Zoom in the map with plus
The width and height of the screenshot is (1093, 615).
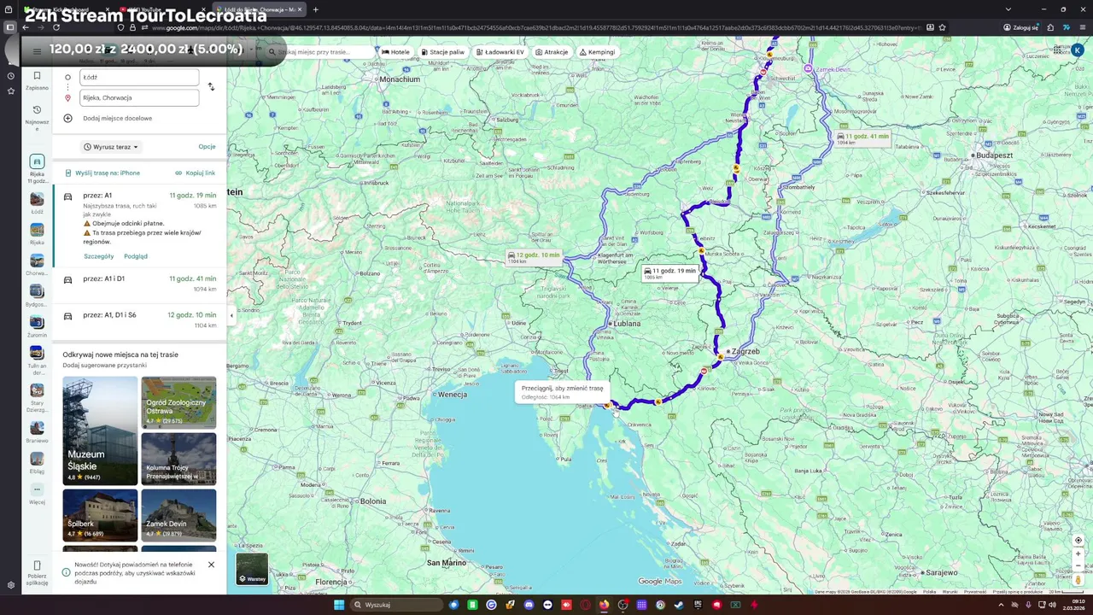pyautogui.click(x=1078, y=553)
